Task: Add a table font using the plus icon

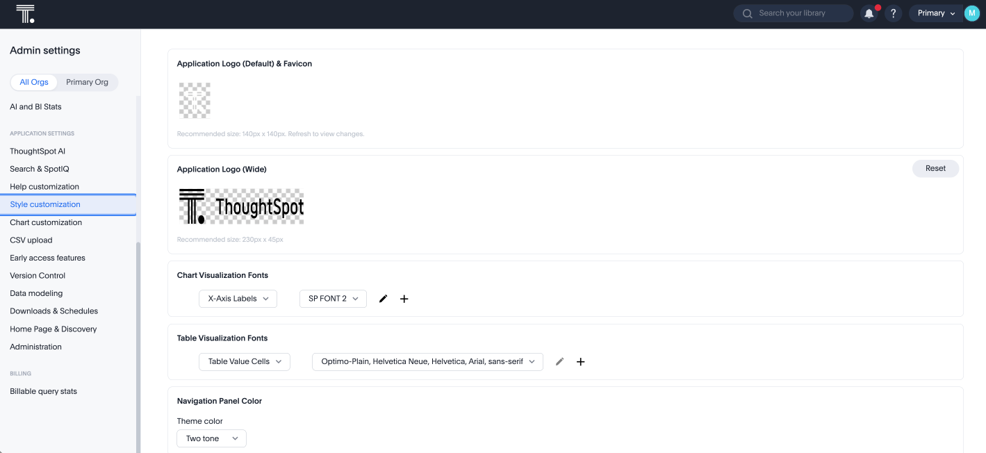Action: click(x=580, y=361)
